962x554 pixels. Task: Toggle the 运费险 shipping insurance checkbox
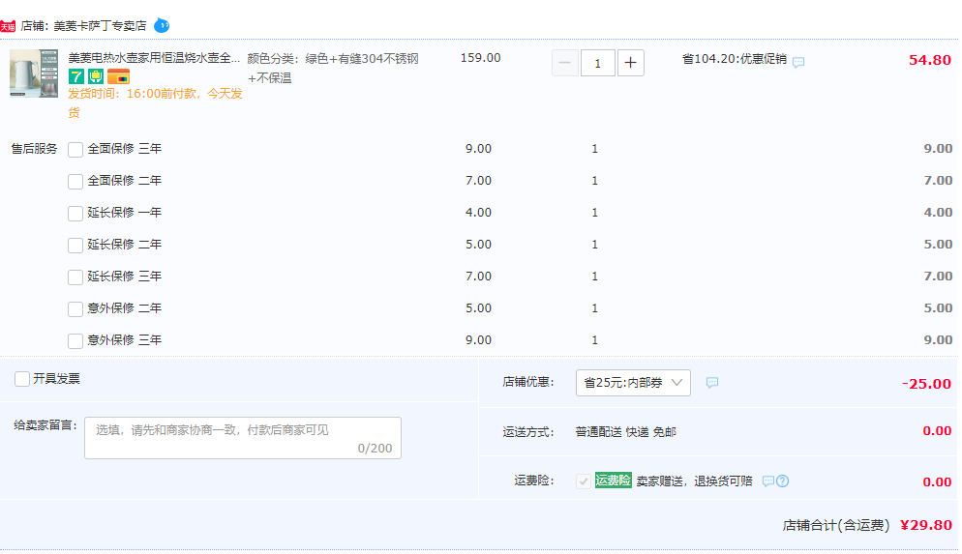pyautogui.click(x=584, y=481)
